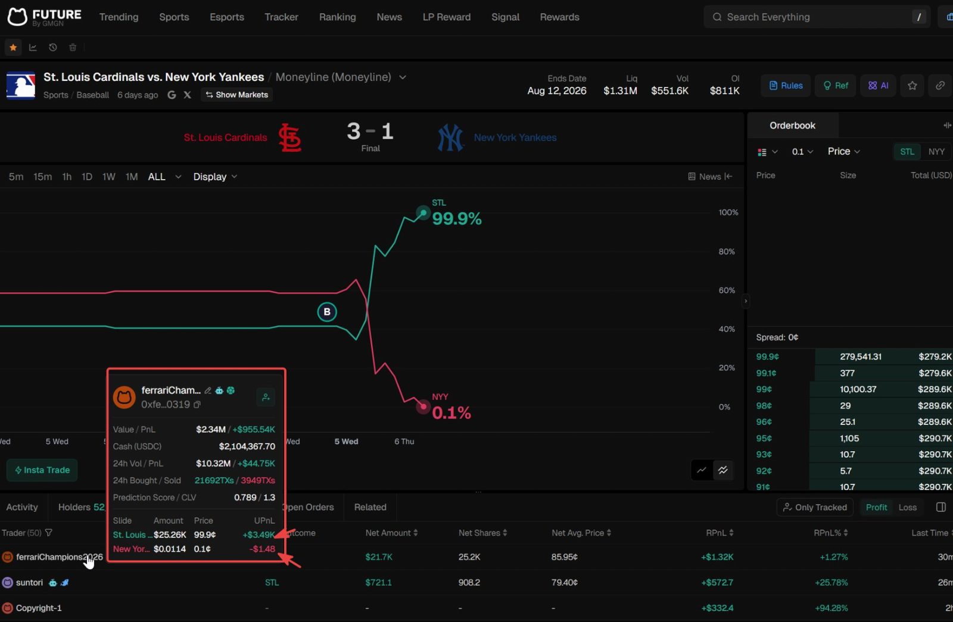Viewport: 953px width, 622px height.
Task: Search the market on X icon
Action: 187,95
